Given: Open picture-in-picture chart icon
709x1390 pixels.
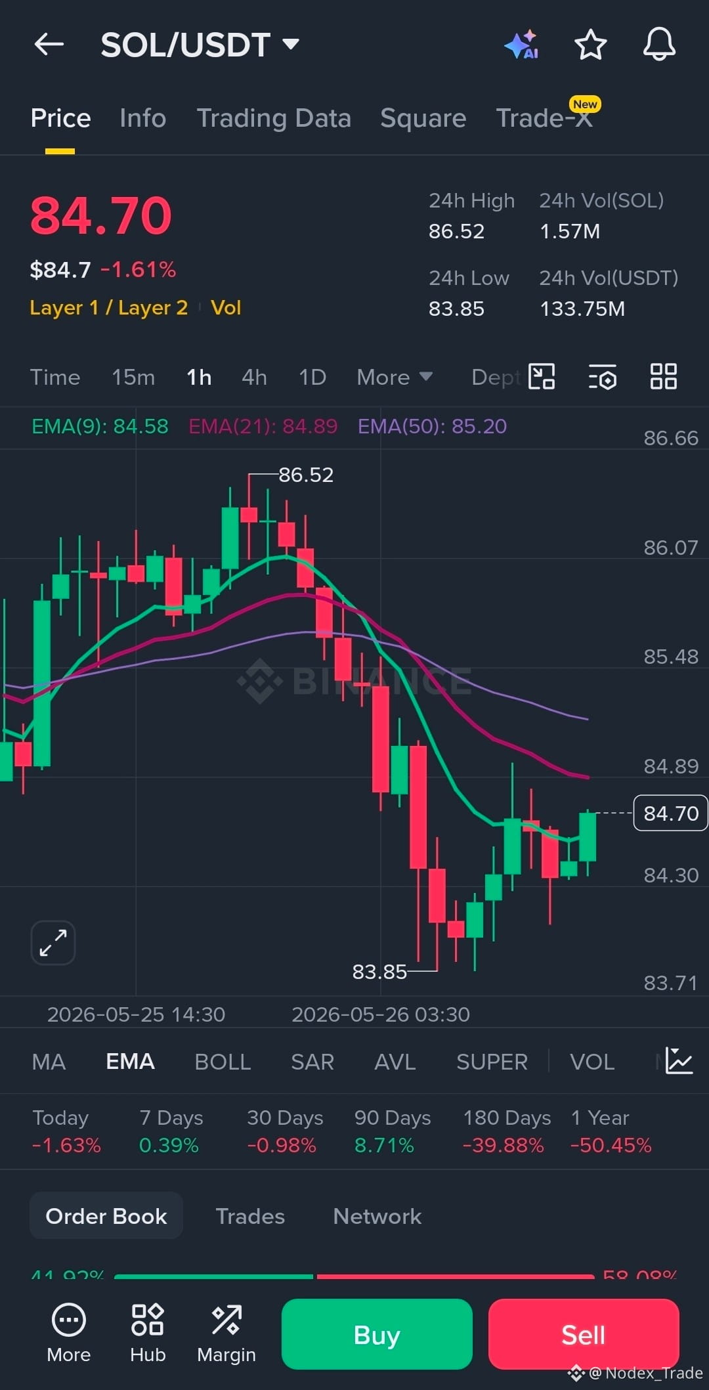Looking at the screenshot, I should pyautogui.click(x=542, y=377).
